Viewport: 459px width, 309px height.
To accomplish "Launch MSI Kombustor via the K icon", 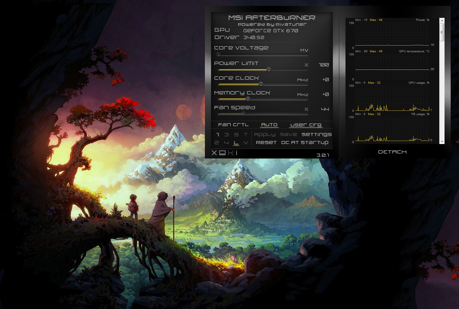I will [x=230, y=152].
